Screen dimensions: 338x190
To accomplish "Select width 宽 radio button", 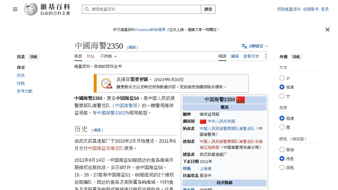I will point(282,127).
